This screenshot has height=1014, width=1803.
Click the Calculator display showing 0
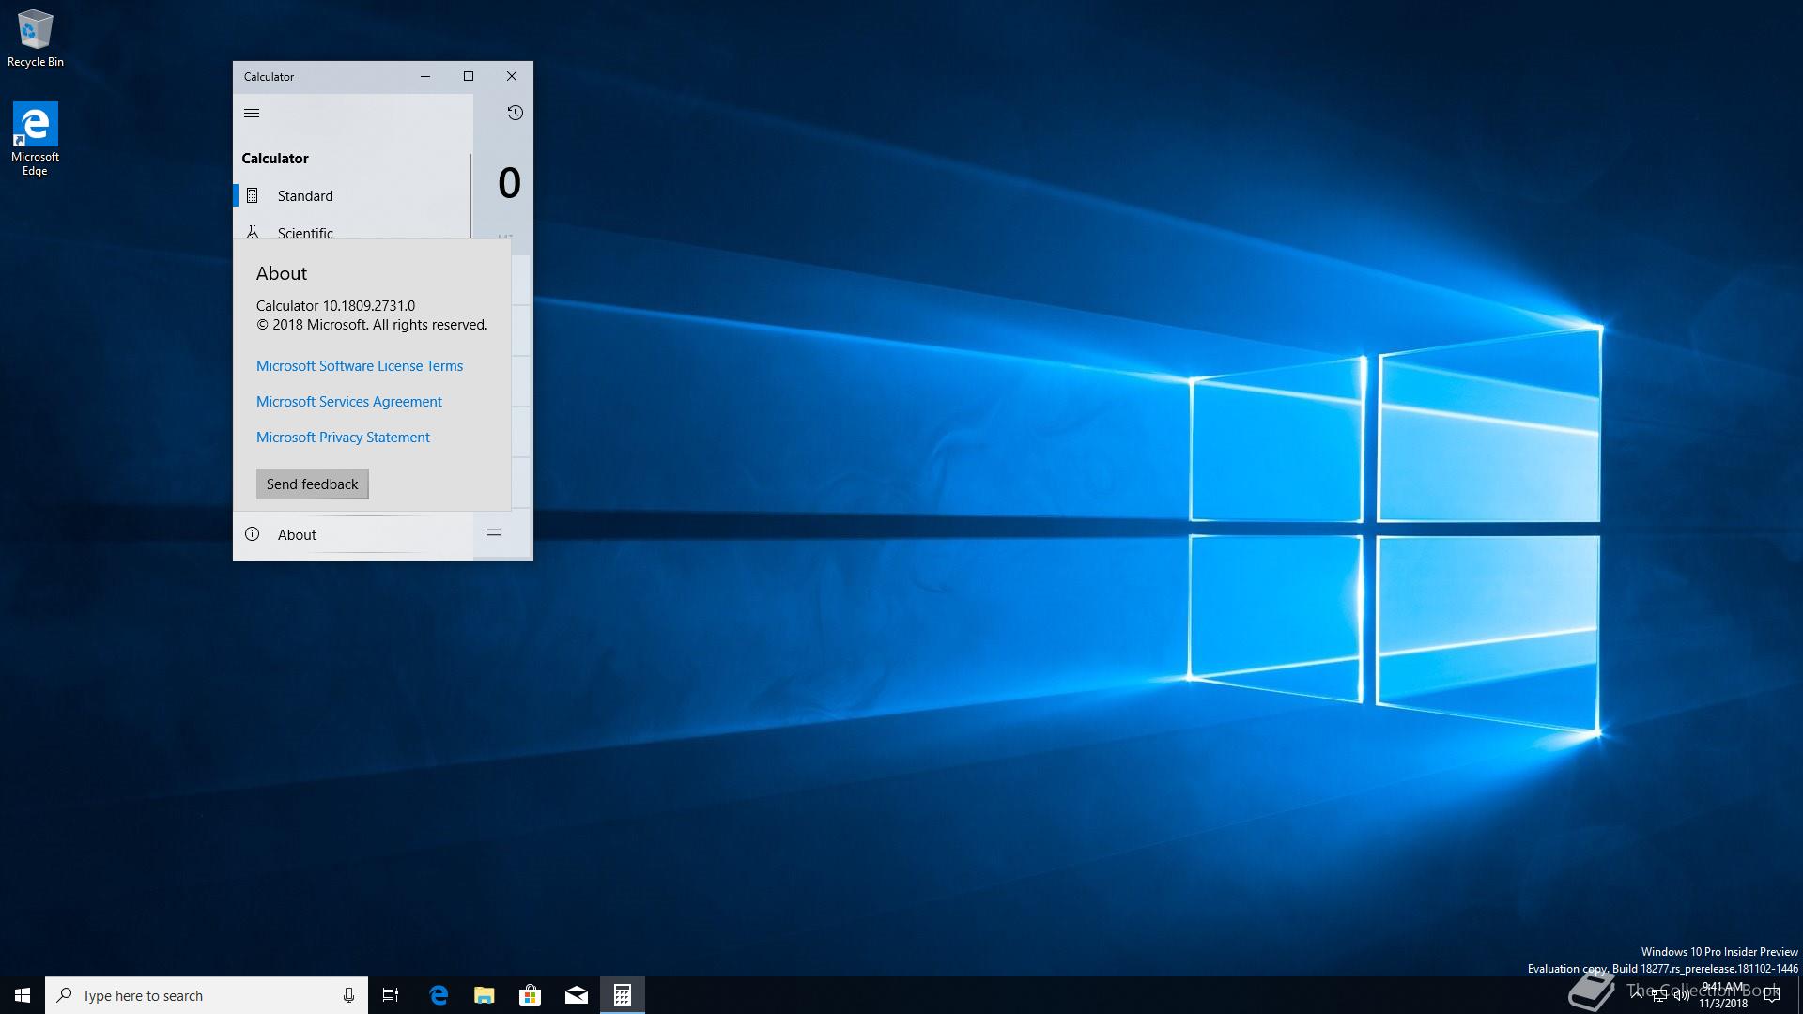point(509,182)
